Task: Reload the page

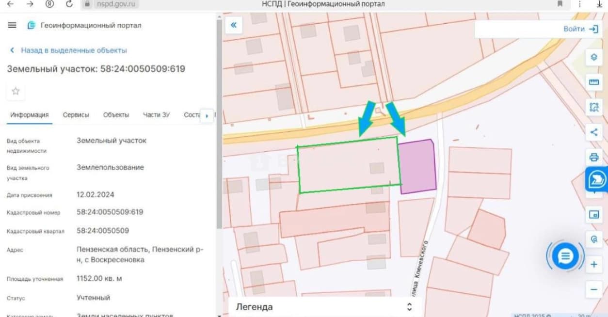Action: (x=69, y=4)
